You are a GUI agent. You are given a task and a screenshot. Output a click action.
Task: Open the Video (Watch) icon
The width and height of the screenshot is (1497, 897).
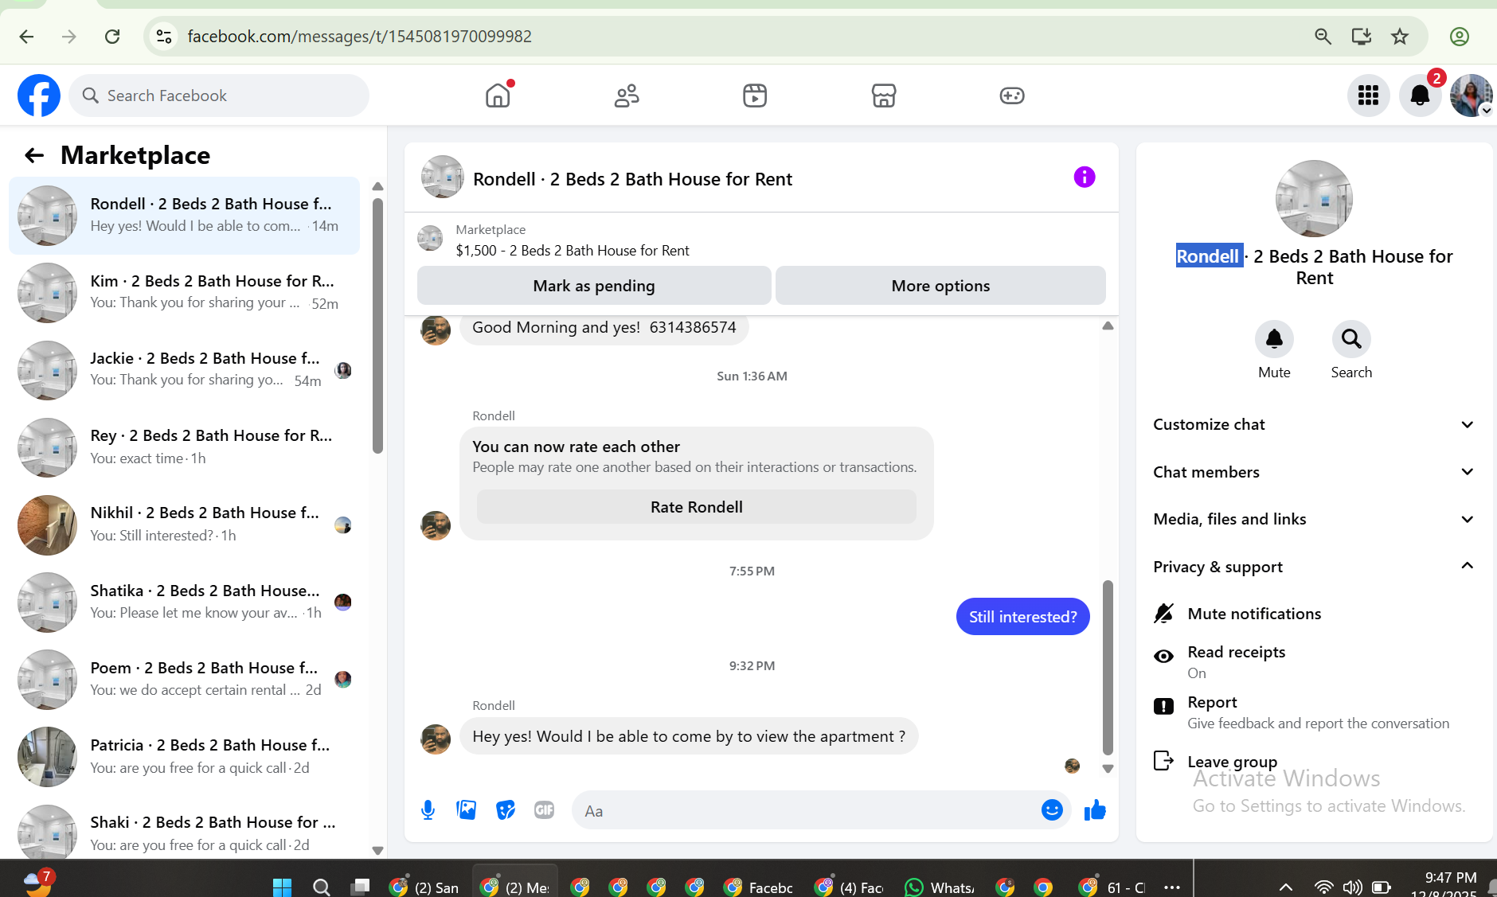tap(755, 96)
